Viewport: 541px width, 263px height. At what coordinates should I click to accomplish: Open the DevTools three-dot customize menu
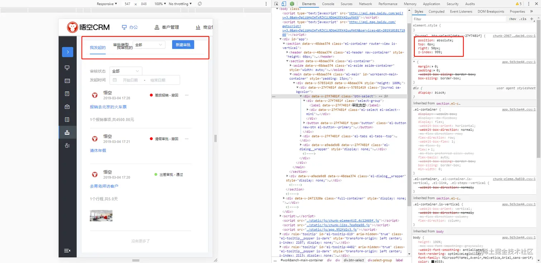pos(529,4)
